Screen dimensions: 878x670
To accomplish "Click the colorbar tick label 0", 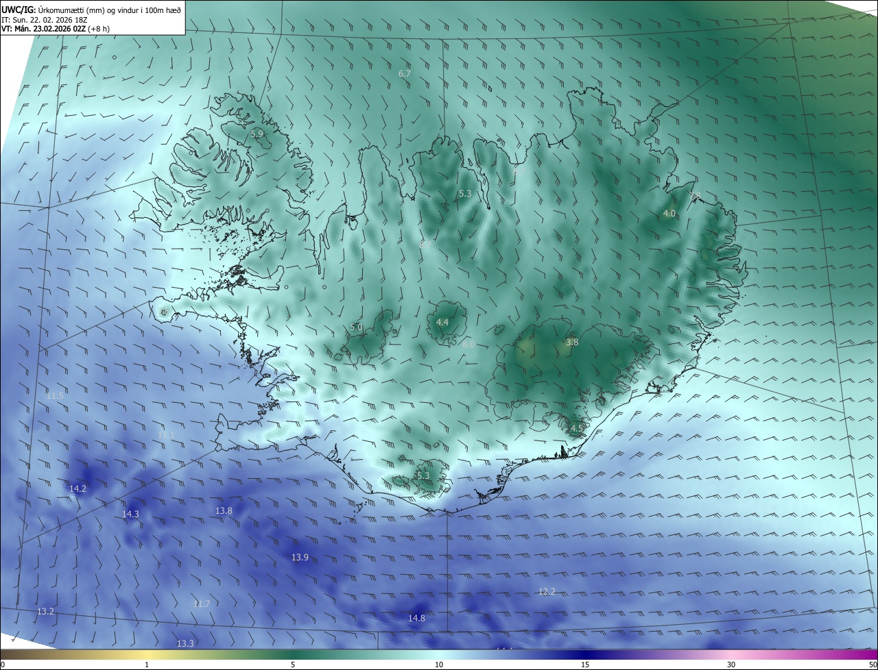I will click(2, 665).
